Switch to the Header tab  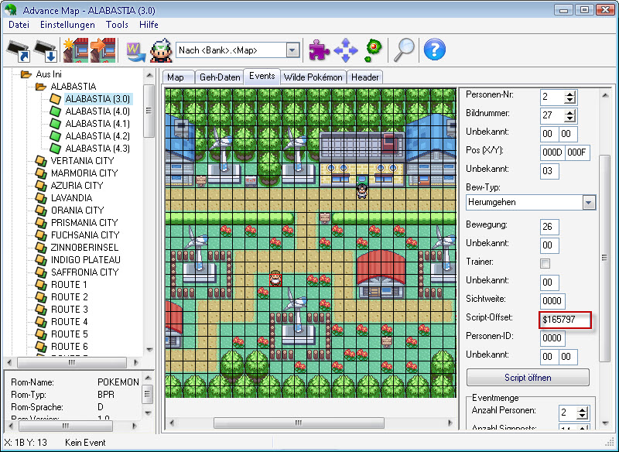[364, 77]
